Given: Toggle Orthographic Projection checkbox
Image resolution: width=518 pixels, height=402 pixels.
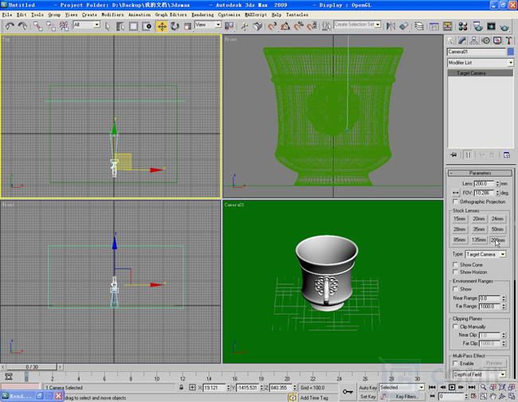Looking at the screenshot, I should click(456, 201).
